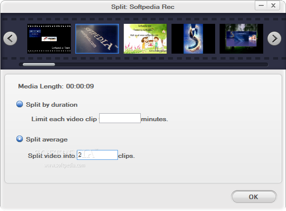Click the next-frames right arrow
286x211 pixels.
(x=274, y=39)
